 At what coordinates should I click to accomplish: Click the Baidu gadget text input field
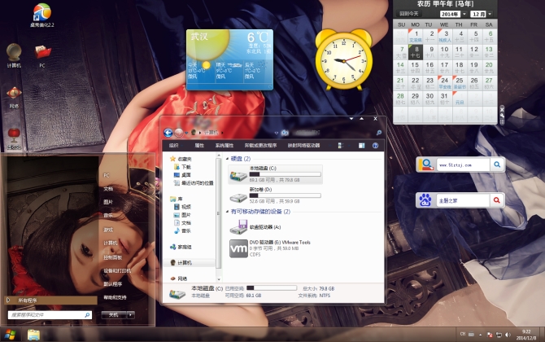pyautogui.click(x=463, y=200)
